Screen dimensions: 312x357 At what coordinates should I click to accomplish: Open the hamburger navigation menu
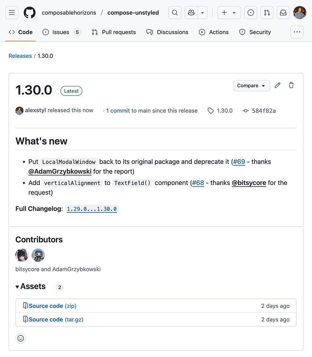pos(12,13)
